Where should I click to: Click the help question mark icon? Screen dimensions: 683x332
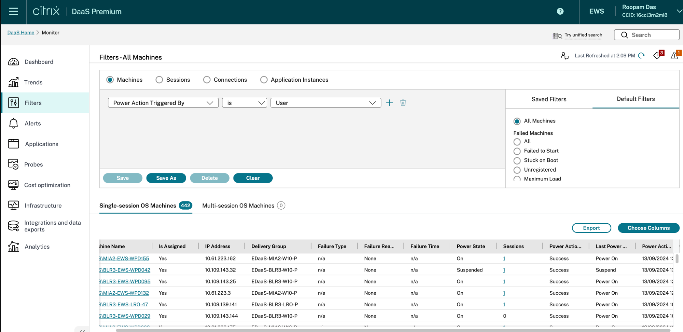coord(560,11)
